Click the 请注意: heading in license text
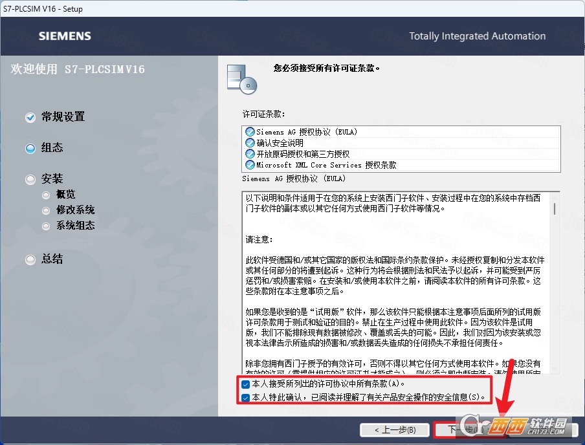 point(259,239)
